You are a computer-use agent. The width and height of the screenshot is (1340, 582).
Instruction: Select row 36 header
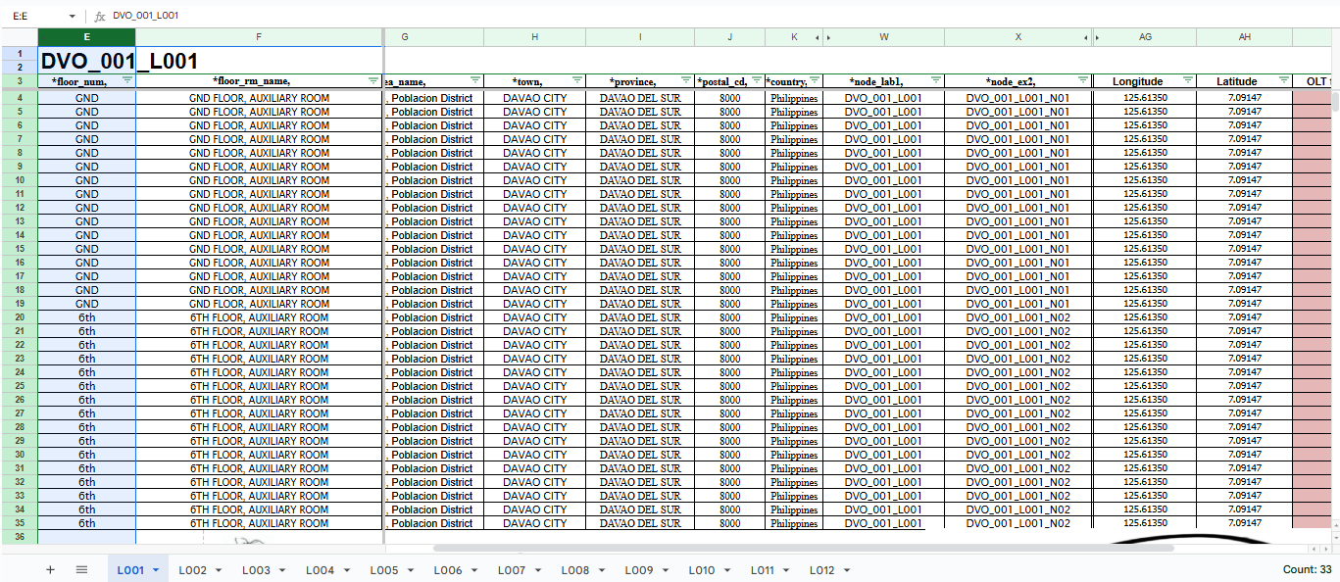click(x=20, y=537)
